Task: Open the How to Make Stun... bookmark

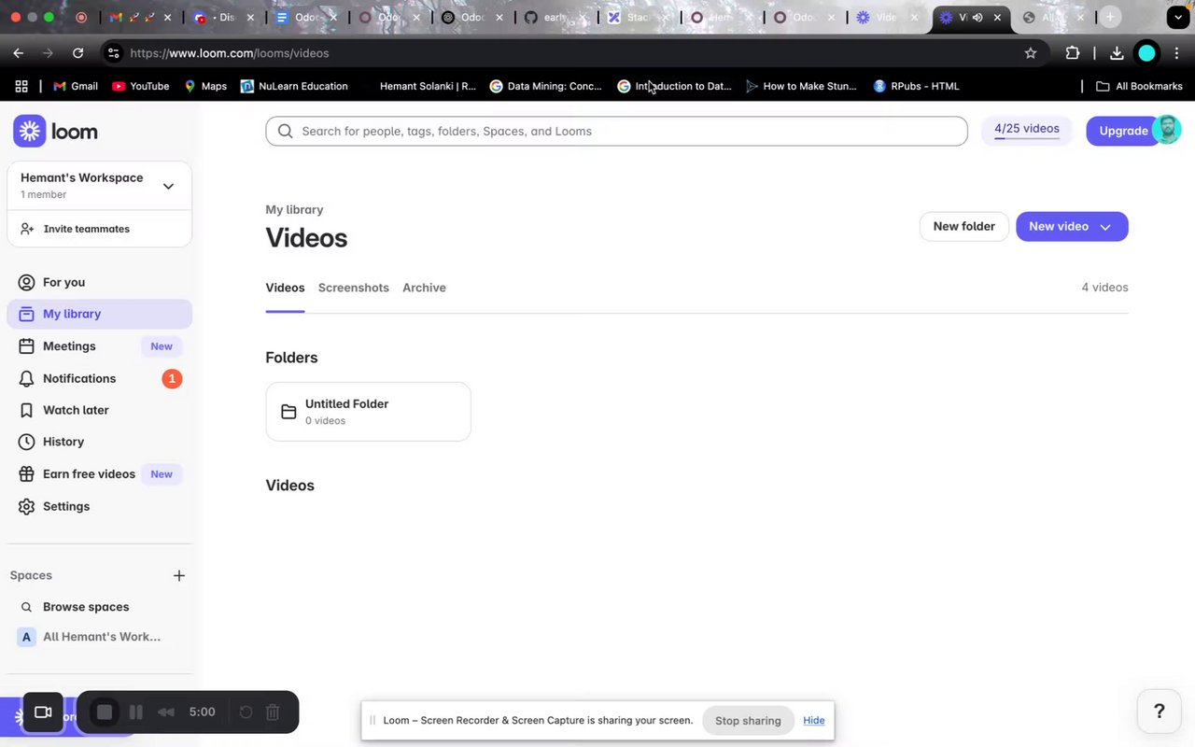Action: point(801,86)
